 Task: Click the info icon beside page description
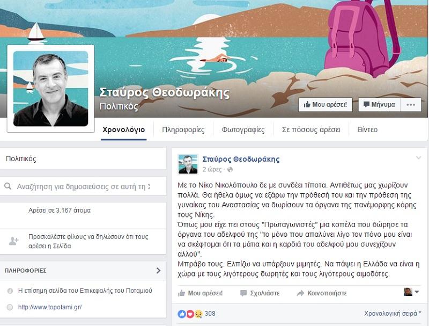pyautogui.click(x=10, y=291)
